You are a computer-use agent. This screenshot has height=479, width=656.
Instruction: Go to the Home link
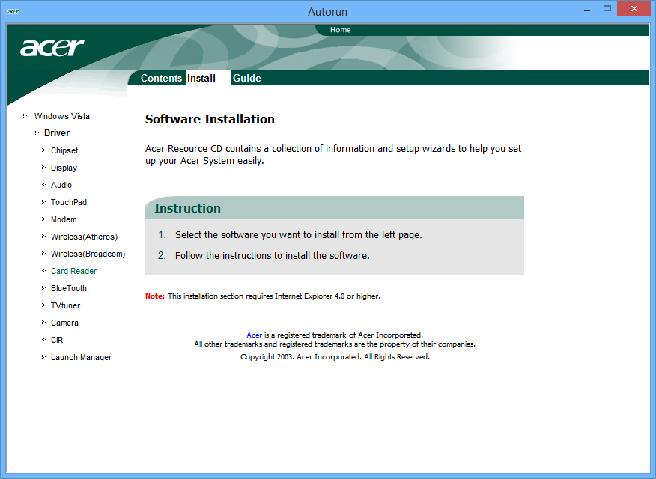[340, 30]
